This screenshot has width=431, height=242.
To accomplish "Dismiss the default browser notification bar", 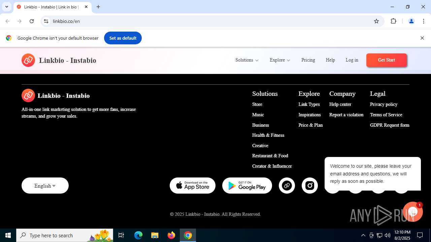I will click(422, 38).
